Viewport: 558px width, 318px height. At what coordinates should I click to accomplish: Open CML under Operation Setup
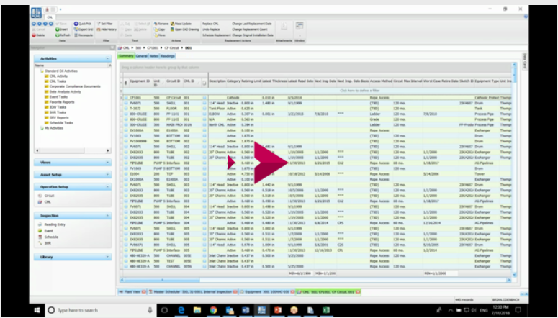tap(45, 202)
